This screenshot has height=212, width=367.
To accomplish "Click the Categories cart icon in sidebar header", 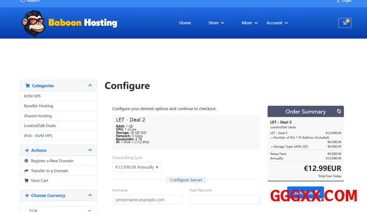I will coord(28,86).
